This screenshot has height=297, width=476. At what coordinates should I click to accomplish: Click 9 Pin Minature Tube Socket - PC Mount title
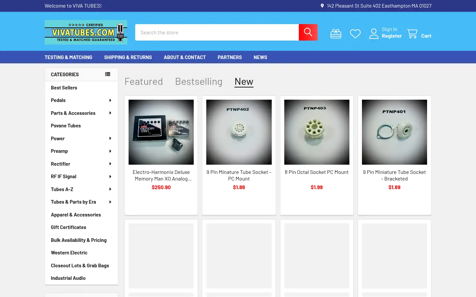(239, 176)
